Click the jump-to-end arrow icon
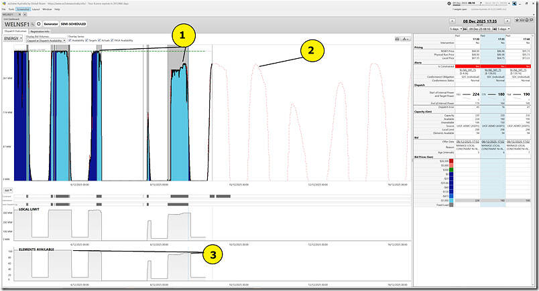The width and height of the screenshot is (539, 291). [x=495, y=29]
